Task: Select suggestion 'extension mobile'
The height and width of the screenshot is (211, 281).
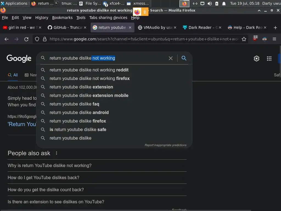Action: pos(114,95)
